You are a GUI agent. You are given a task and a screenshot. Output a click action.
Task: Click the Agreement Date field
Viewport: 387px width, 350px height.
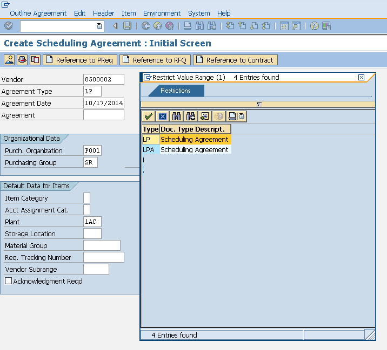coord(104,103)
